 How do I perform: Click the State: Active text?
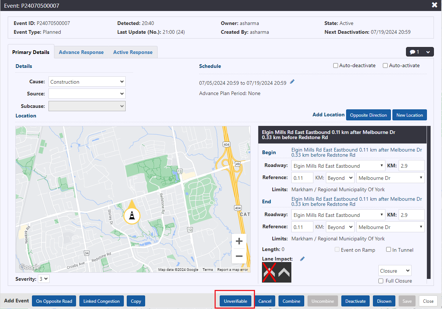pyautogui.click(x=339, y=23)
